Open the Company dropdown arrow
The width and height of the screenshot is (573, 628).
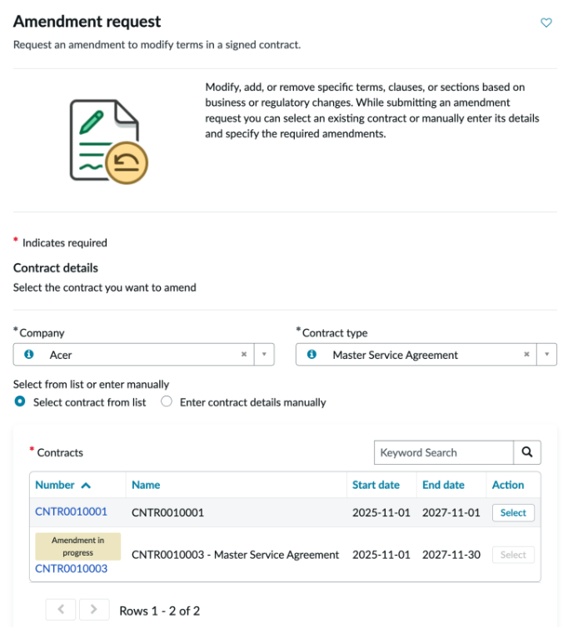coord(264,355)
